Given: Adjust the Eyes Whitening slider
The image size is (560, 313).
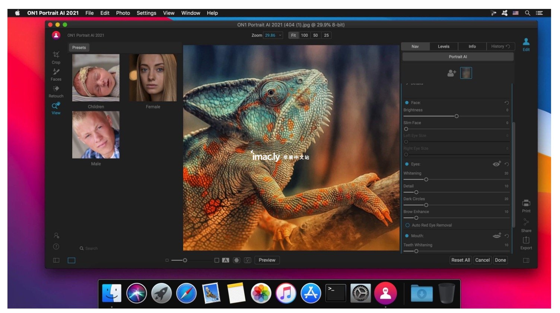Looking at the screenshot, I should (426, 180).
